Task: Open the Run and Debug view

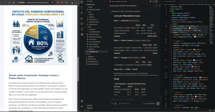Action: (82, 18)
